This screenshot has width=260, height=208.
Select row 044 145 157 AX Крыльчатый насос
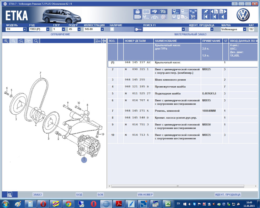(183, 64)
